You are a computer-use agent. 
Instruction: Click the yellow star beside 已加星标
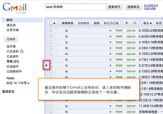tap(22, 51)
